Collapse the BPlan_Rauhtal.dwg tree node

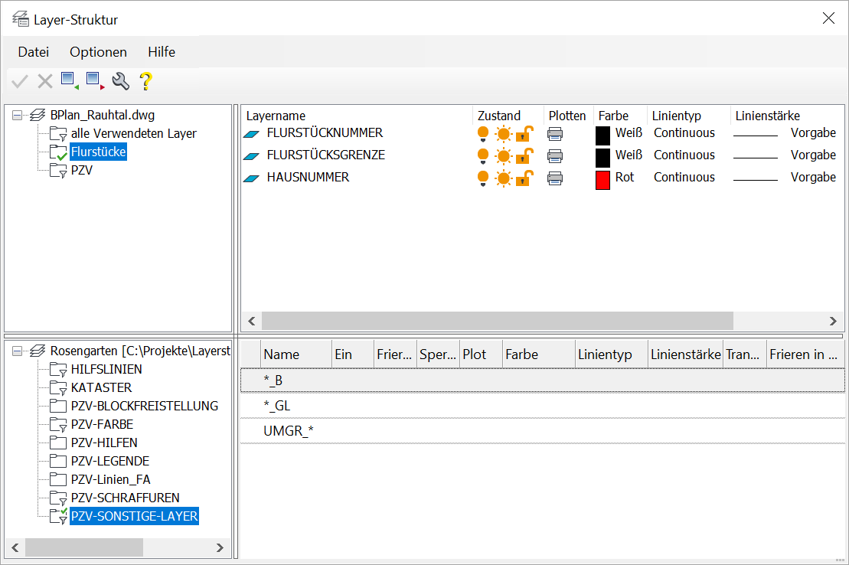18,115
